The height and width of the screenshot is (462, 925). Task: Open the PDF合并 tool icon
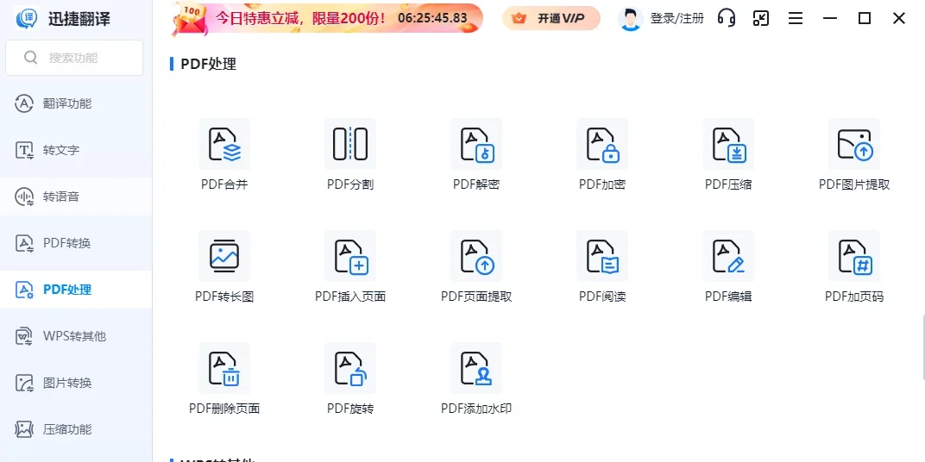coord(224,144)
